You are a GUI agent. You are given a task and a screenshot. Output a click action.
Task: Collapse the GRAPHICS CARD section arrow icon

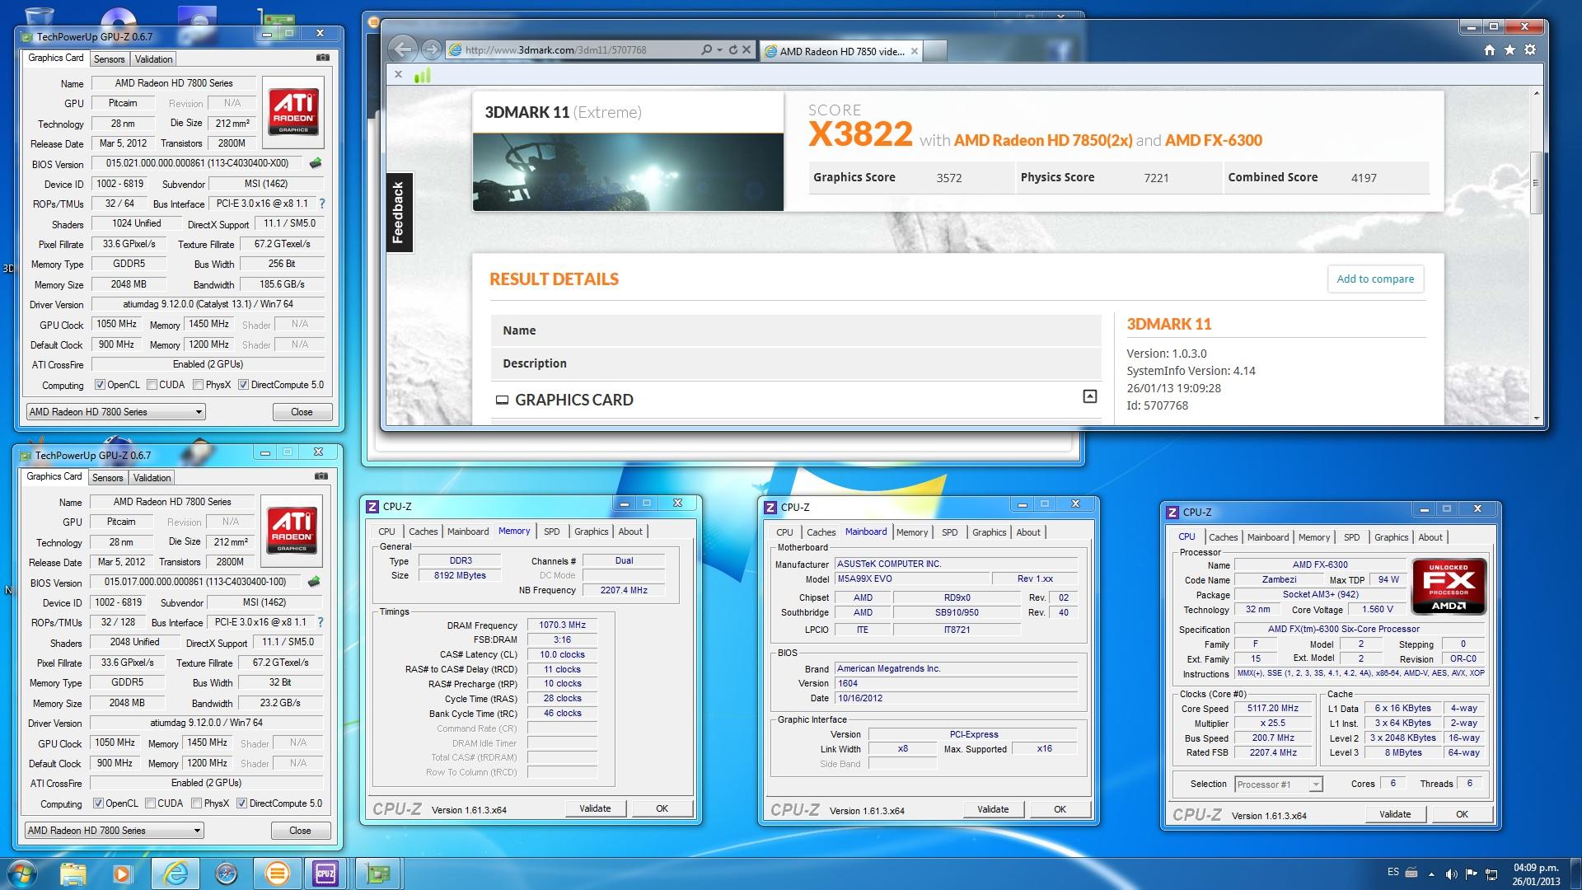click(x=1089, y=396)
